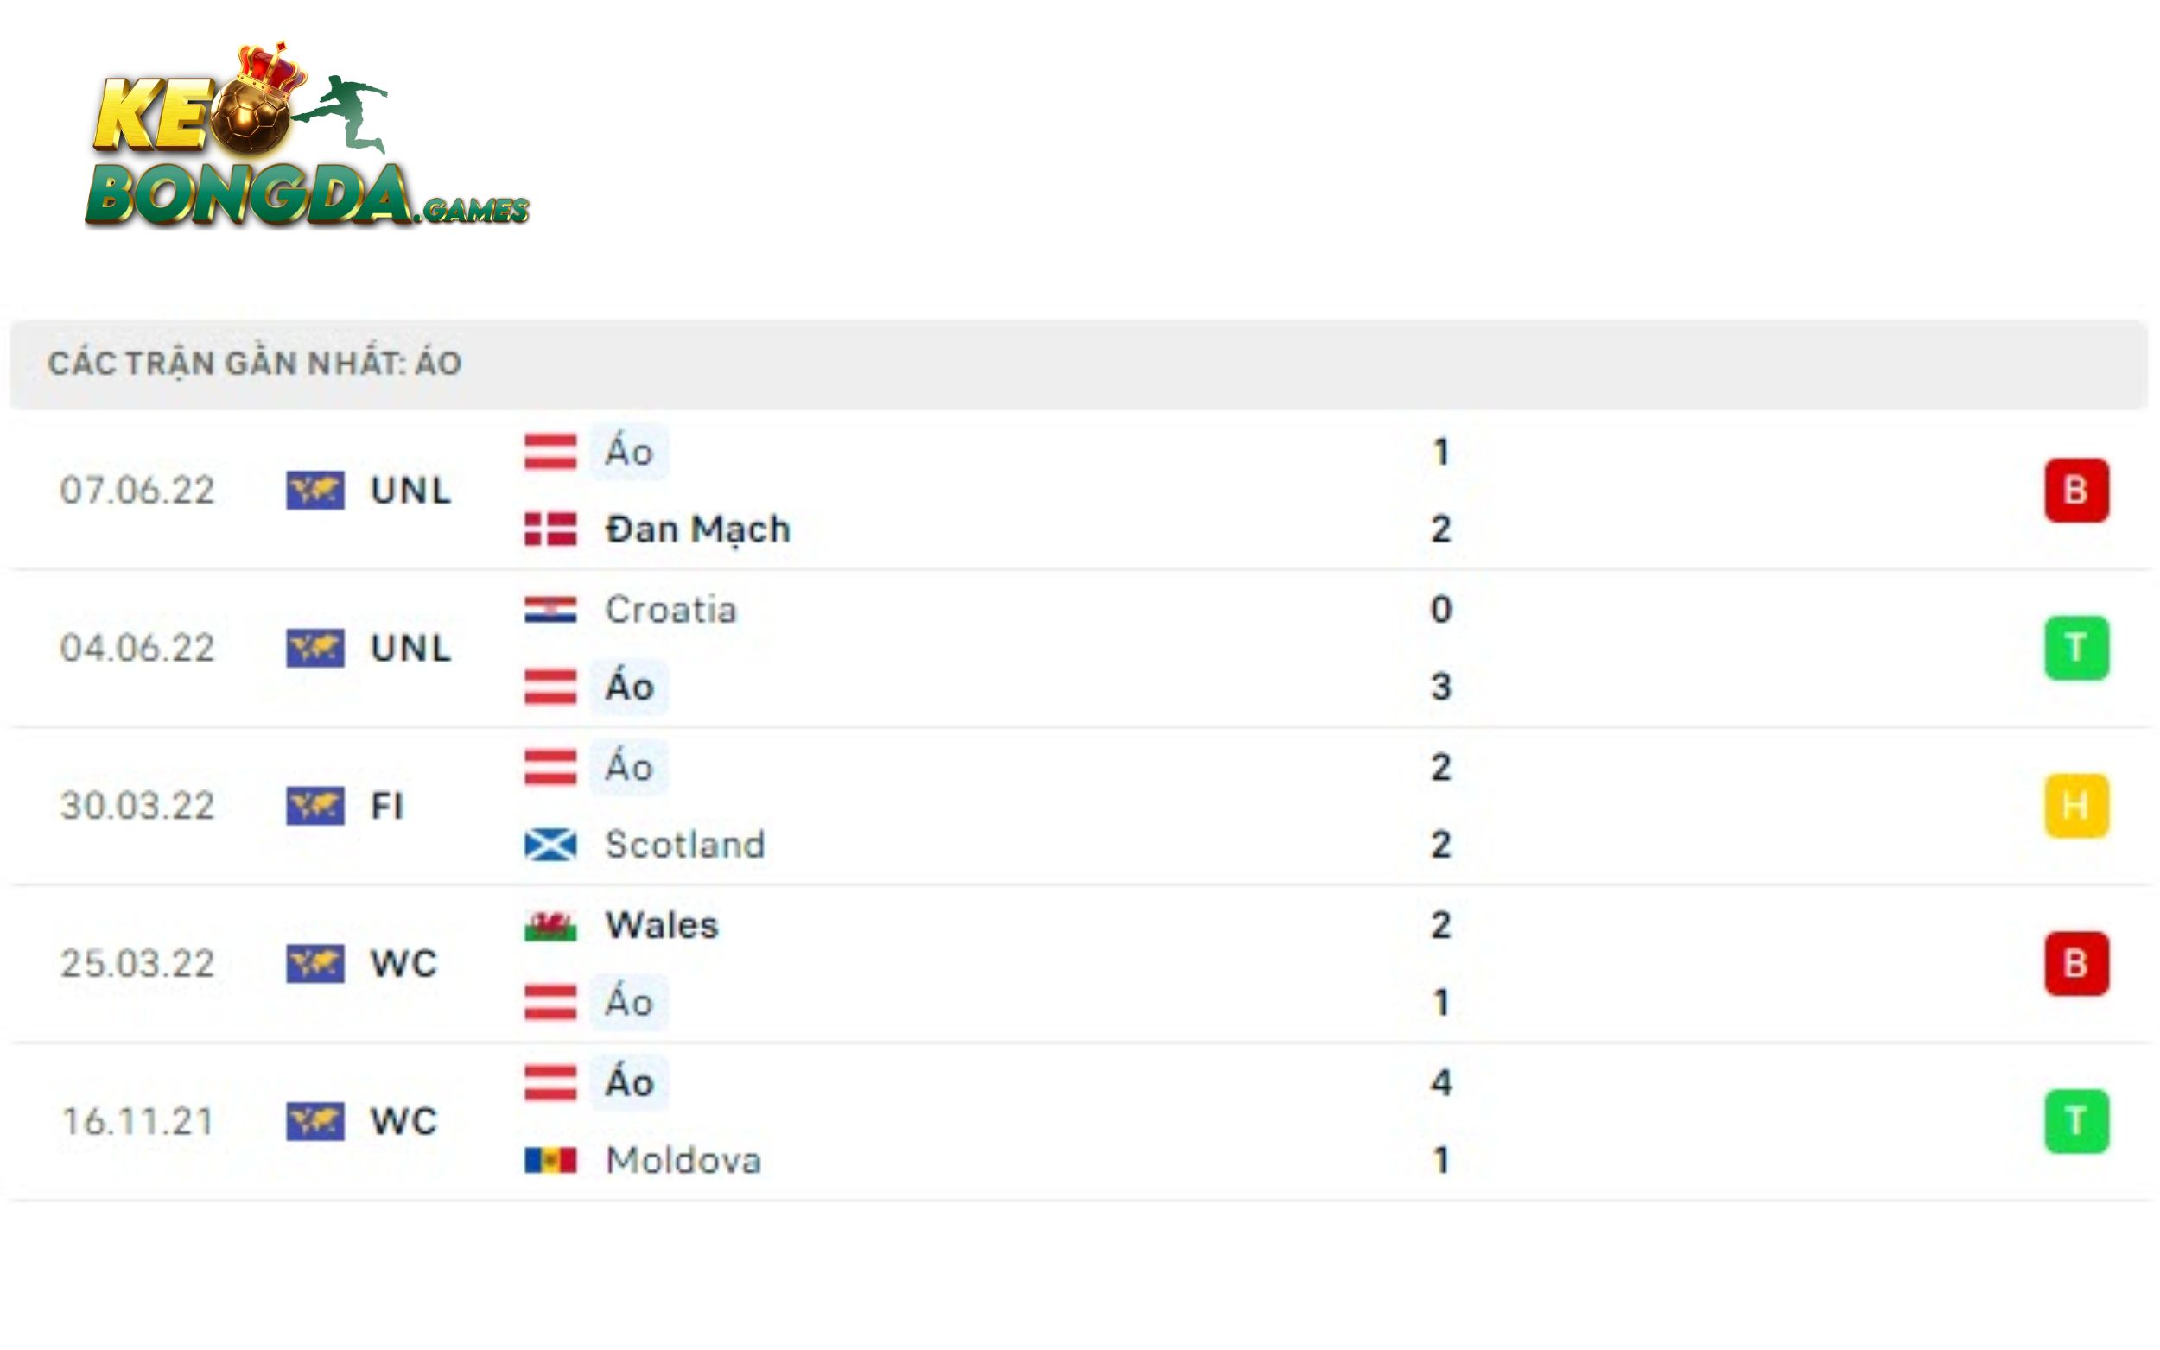Click the Wales flag icon
Image resolution: width=2160 pixels, height=1350 pixels.
(x=550, y=926)
